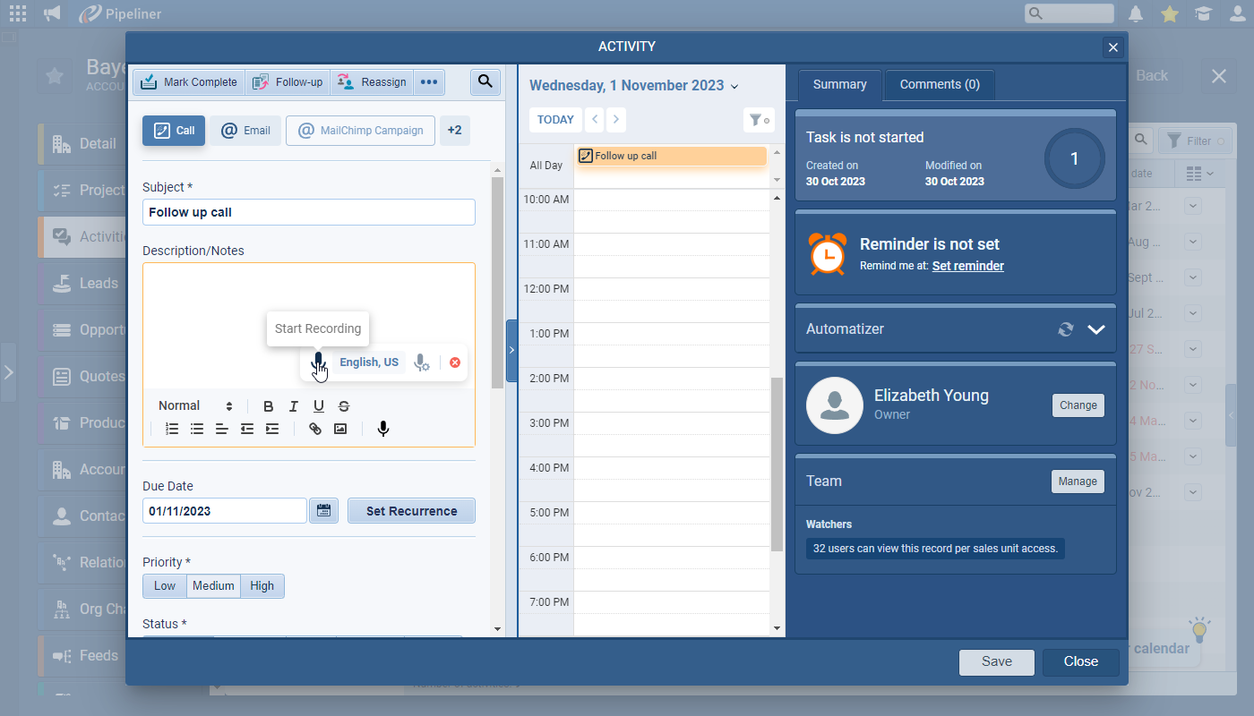Toggle bold text formatting
Viewport: 1254px width, 716px height.
pos(268,406)
